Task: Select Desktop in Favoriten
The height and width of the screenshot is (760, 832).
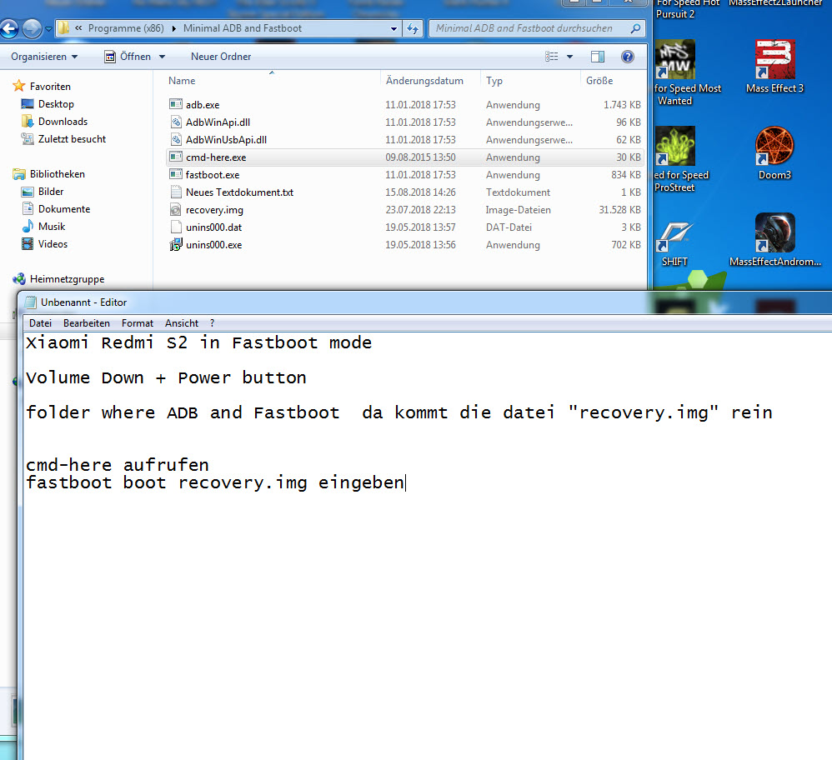Action: (56, 104)
